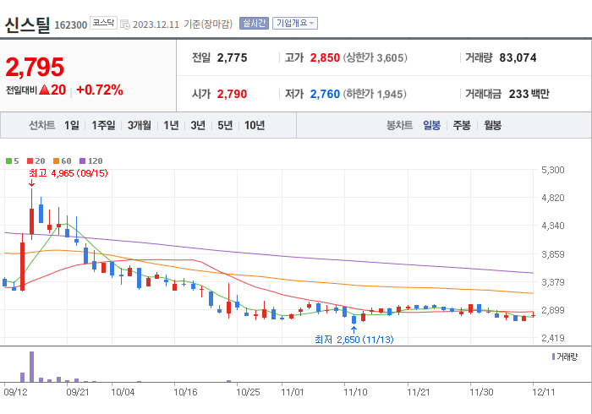592x414 pixels.
Task: Select the 3년 line chart tab
Action: point(198,125)
